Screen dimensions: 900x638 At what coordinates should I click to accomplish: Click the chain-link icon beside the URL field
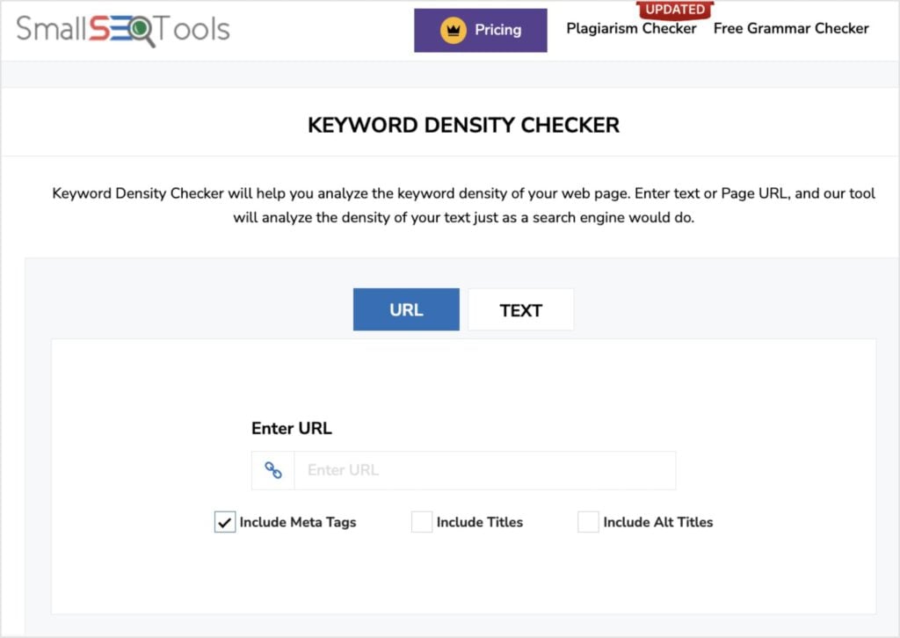[272, 469]
